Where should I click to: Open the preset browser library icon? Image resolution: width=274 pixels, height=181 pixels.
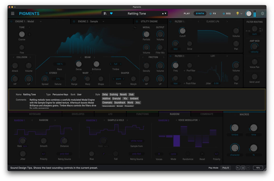pyautogui.click(x=105, y=13)
